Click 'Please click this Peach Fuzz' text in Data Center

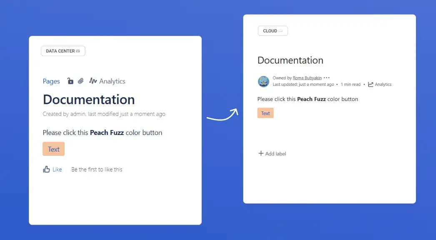pos(83,132)
